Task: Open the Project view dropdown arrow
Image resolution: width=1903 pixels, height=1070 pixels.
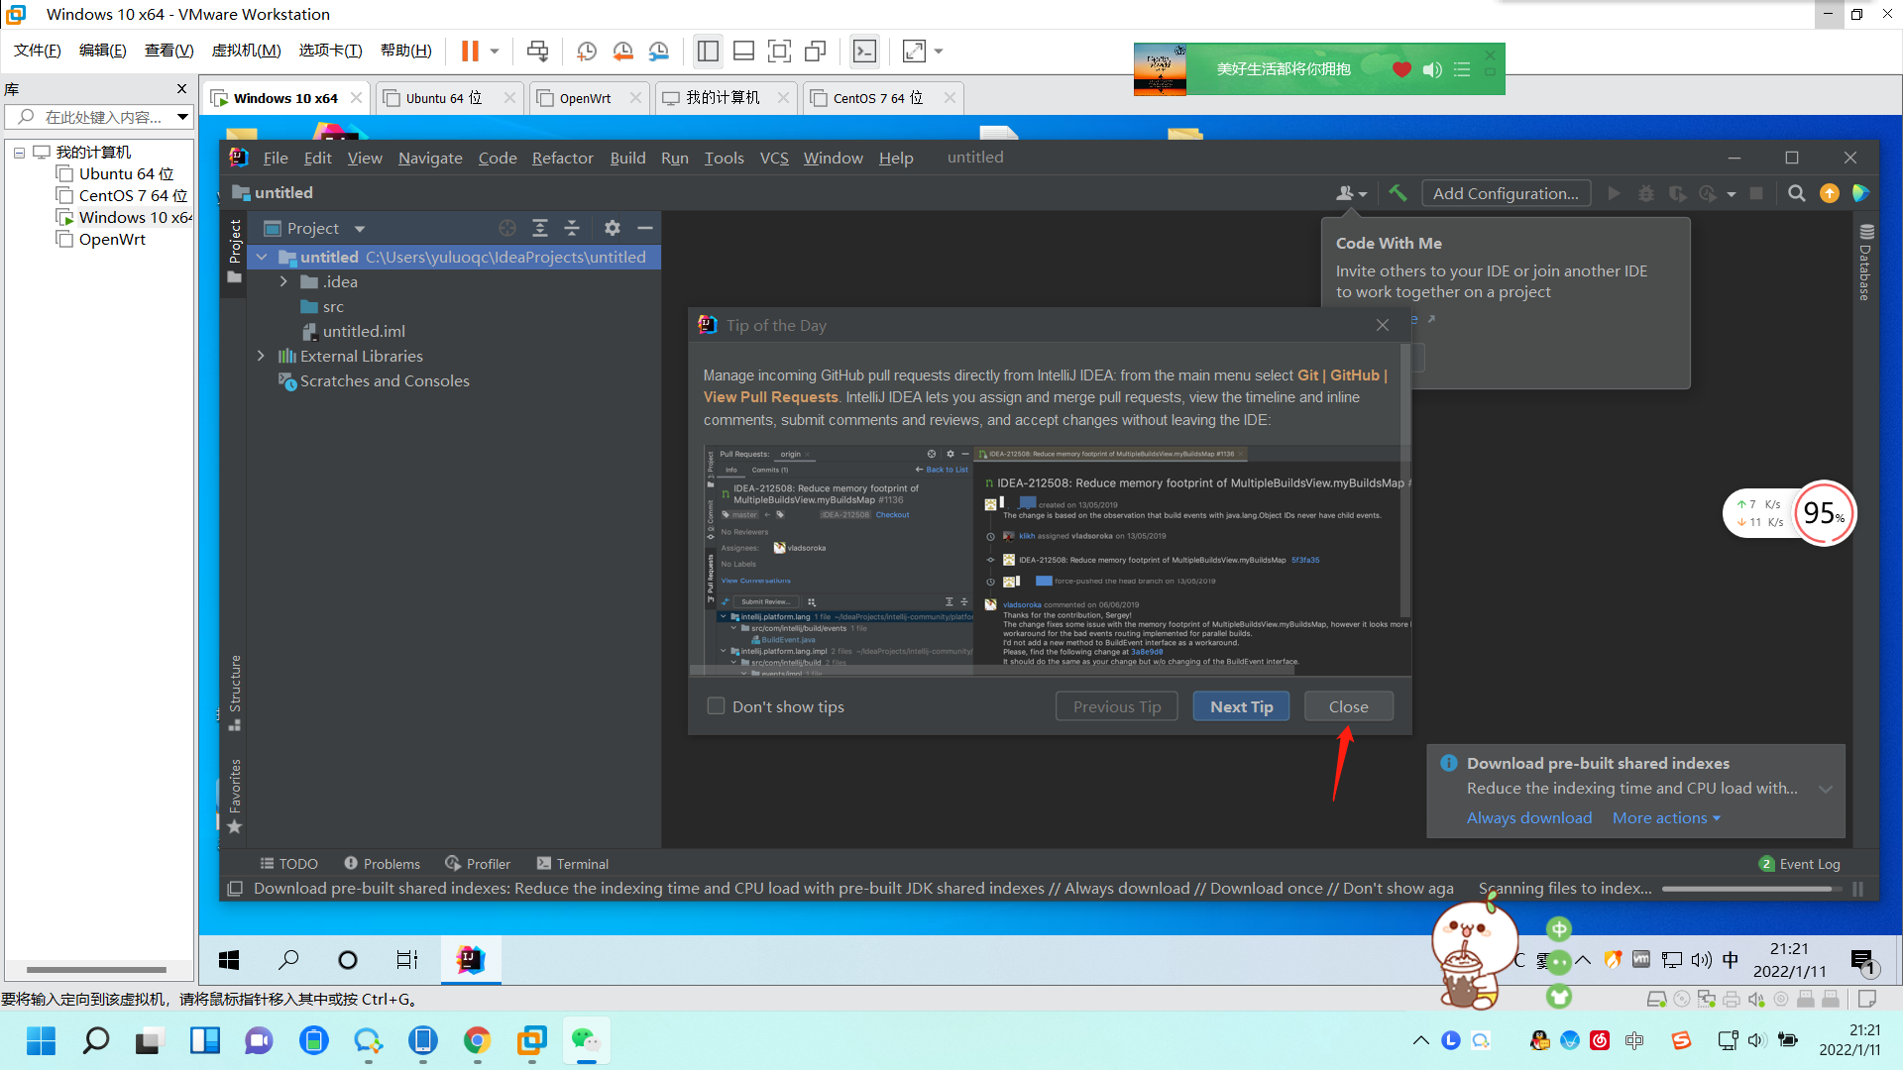Action: click(x=360, y=229)
